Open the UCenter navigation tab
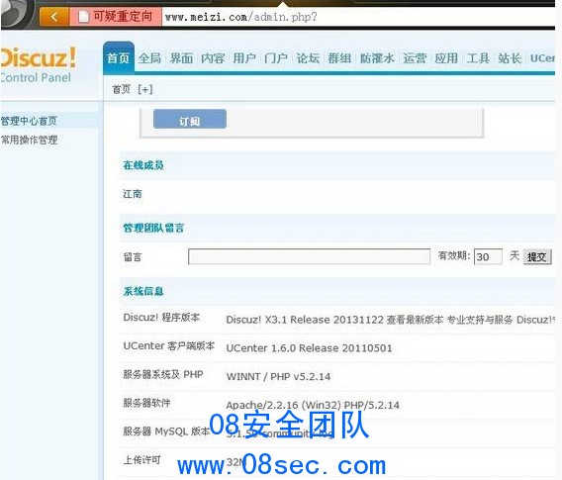Screen dimensions: 562x480 pyautogui.click(x=542, y=58)
